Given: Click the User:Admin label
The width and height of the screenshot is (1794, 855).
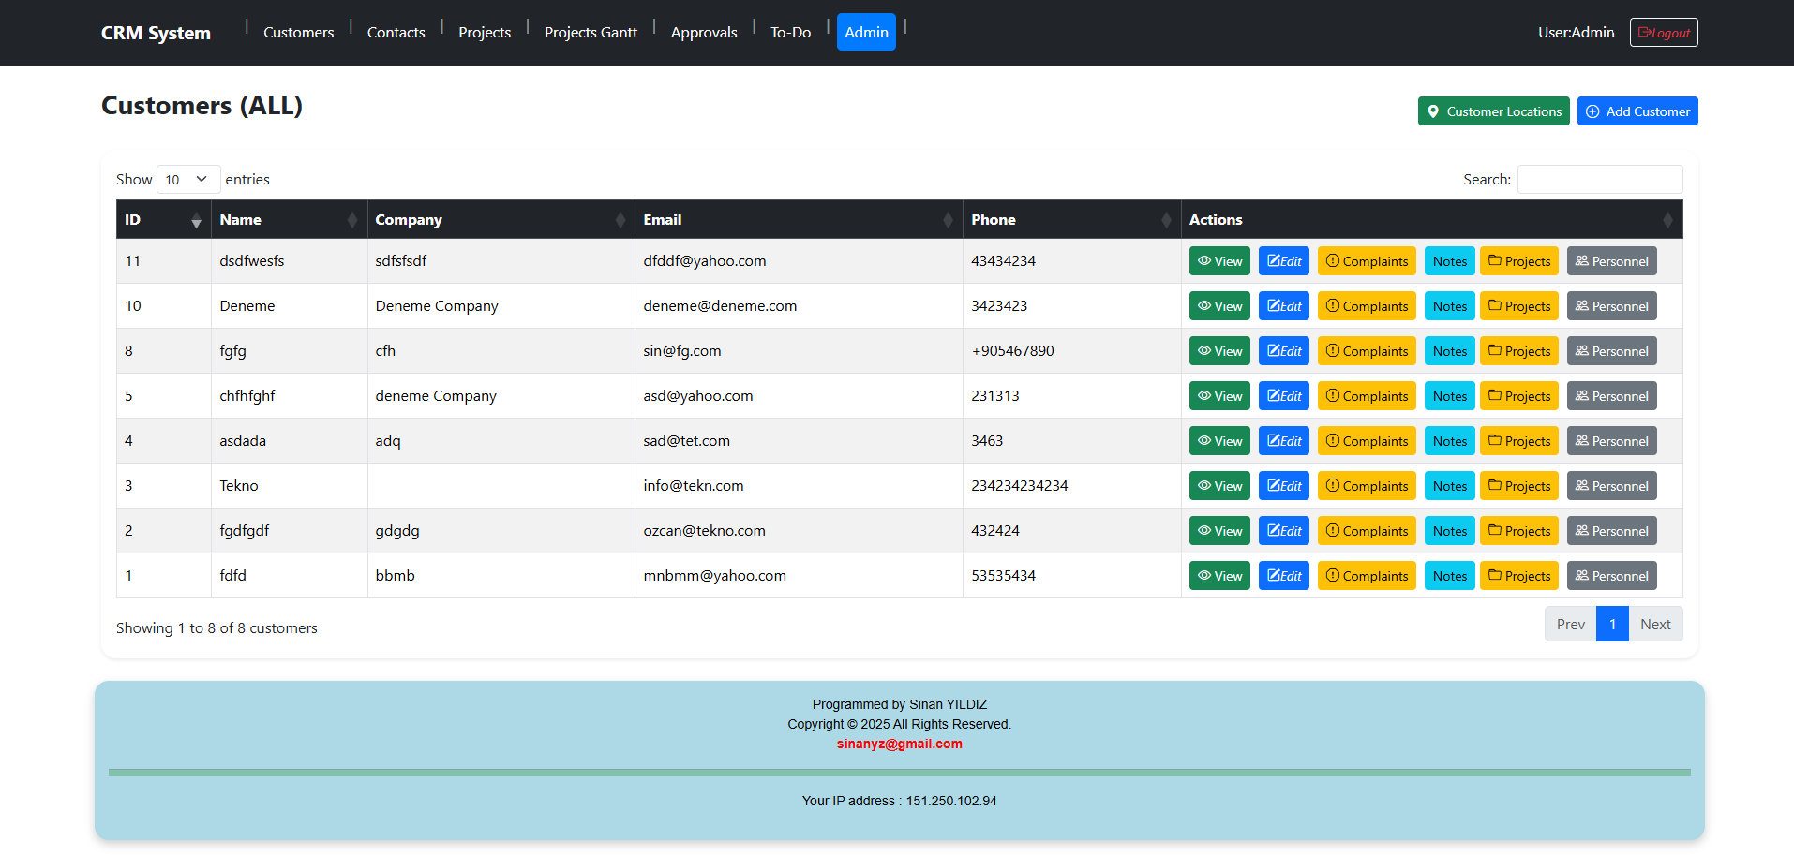Looking at the screenshot, I should click(x=1576, y=32).
